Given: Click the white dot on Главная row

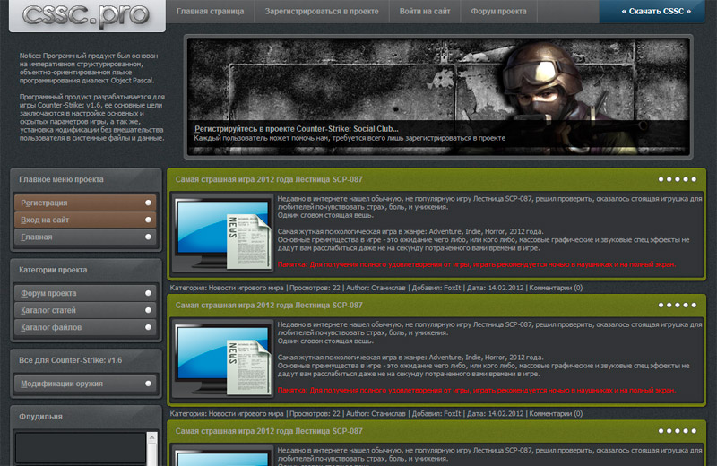Looking at the screenshot, I should point(148,237).
